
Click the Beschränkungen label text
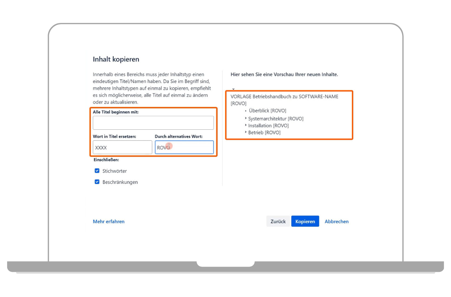[120, 182]
